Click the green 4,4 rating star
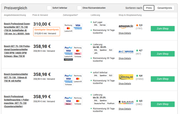Screen dimensions: 180x114 [137, 75]
